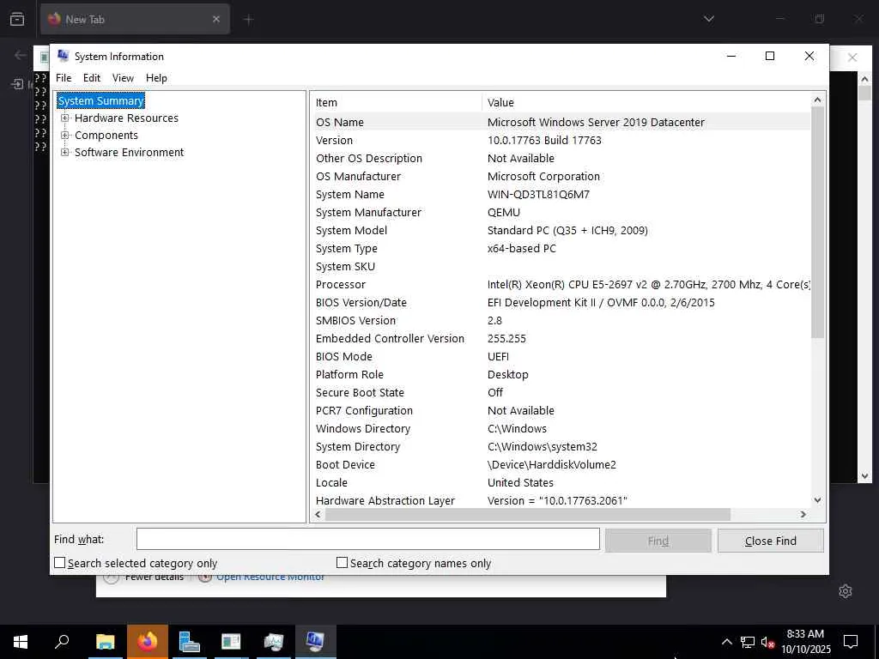Click the Find what input field
The width and height of the screenshot is (879, 659).
tap(367, 540)
